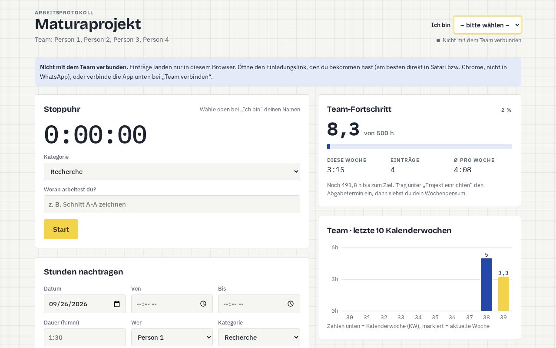Click the team members line "Team: Person 1, Person 2…"
This screenshot has height=348, width=556.
[x=102, y=40]
